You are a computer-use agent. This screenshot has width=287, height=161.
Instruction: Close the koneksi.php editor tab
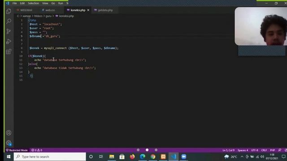click(88, 10)
